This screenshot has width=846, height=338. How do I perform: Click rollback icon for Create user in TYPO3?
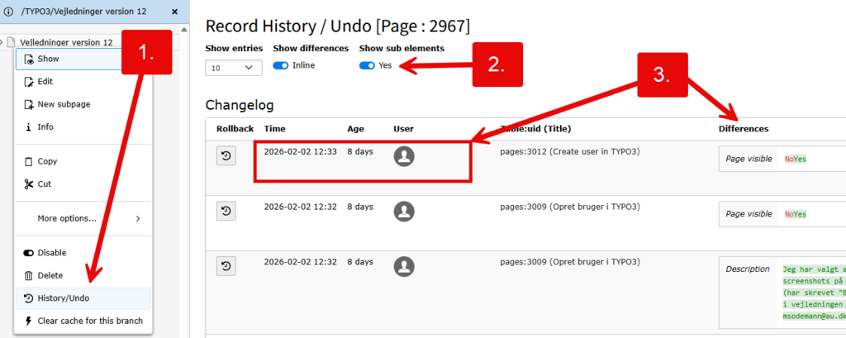[x=226, y=156]
